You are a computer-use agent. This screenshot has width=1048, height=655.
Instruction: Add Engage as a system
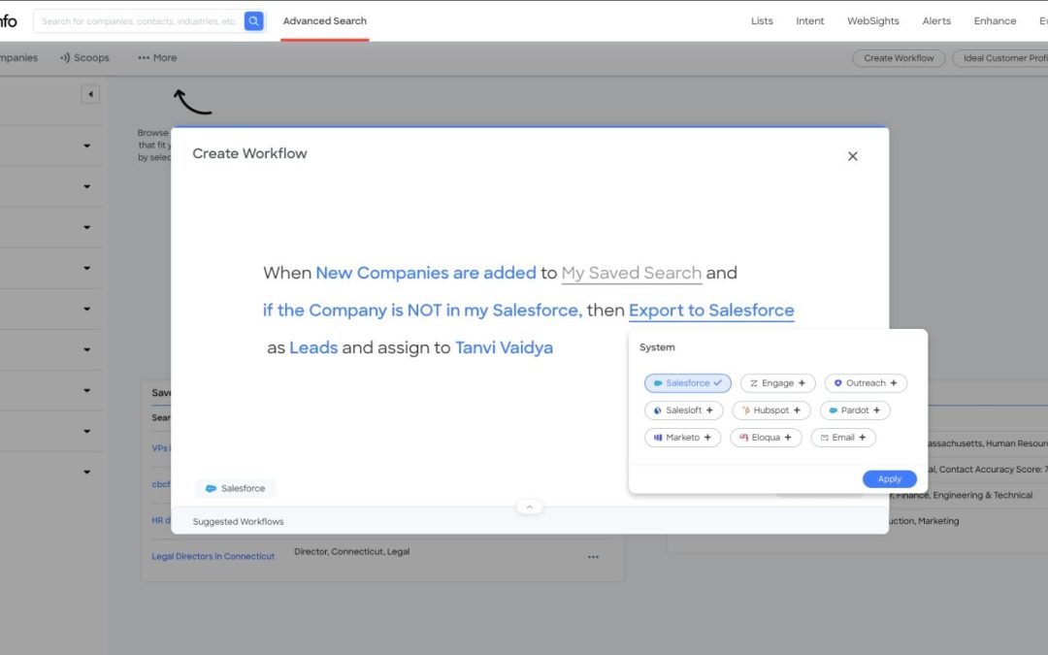tap(777, 383)
